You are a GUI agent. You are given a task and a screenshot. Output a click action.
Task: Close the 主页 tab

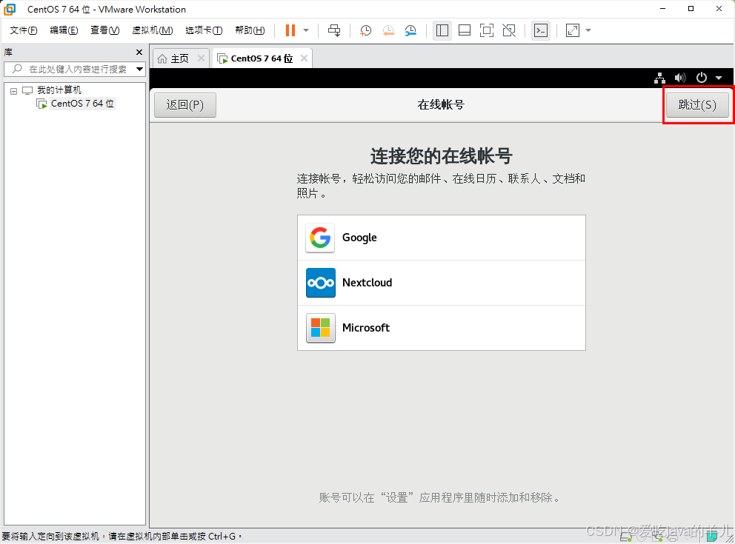tap(201, 58)
